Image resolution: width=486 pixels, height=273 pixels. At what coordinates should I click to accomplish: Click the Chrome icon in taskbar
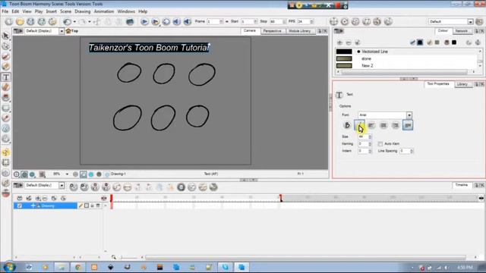point(78,267)
